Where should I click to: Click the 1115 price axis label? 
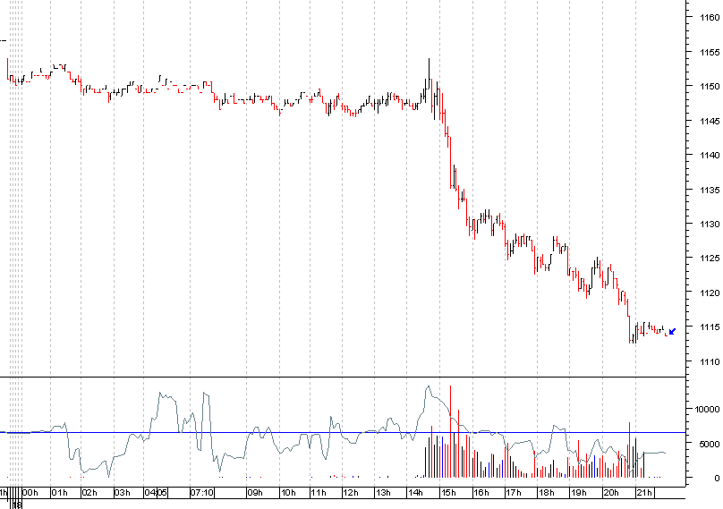click(710, 327)
